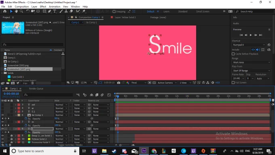Viewport: 275px width, 155px height.
Task: Toggle audio include speaker icon in Preview
Action: [x=258, y=50]
